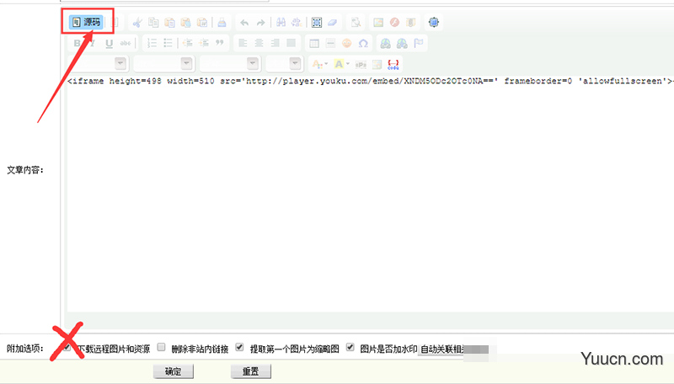
Task: Click Paste as plain text icon
Action: click(185, 23)
